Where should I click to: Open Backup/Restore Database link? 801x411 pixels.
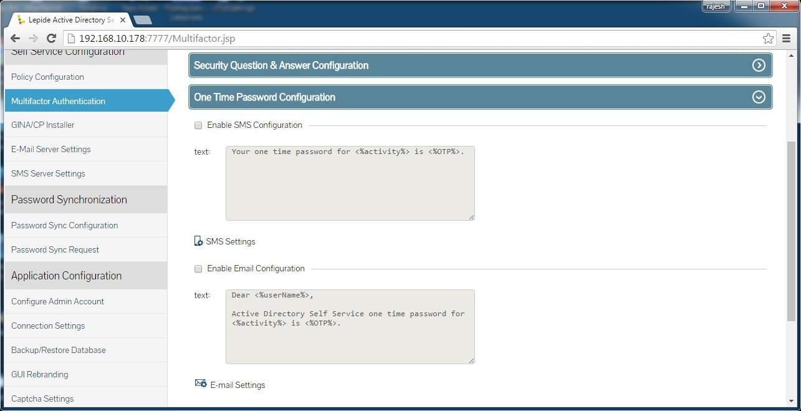(x=58, y=350)
